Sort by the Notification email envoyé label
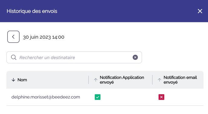The width and height of the screenshot is (208, 114). pyautogui.click(x=180, y=80)
